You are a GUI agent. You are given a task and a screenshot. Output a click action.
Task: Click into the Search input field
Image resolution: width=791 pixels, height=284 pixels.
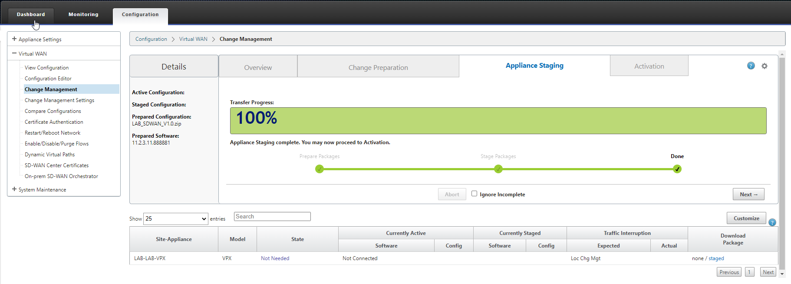tap(272, 217)
